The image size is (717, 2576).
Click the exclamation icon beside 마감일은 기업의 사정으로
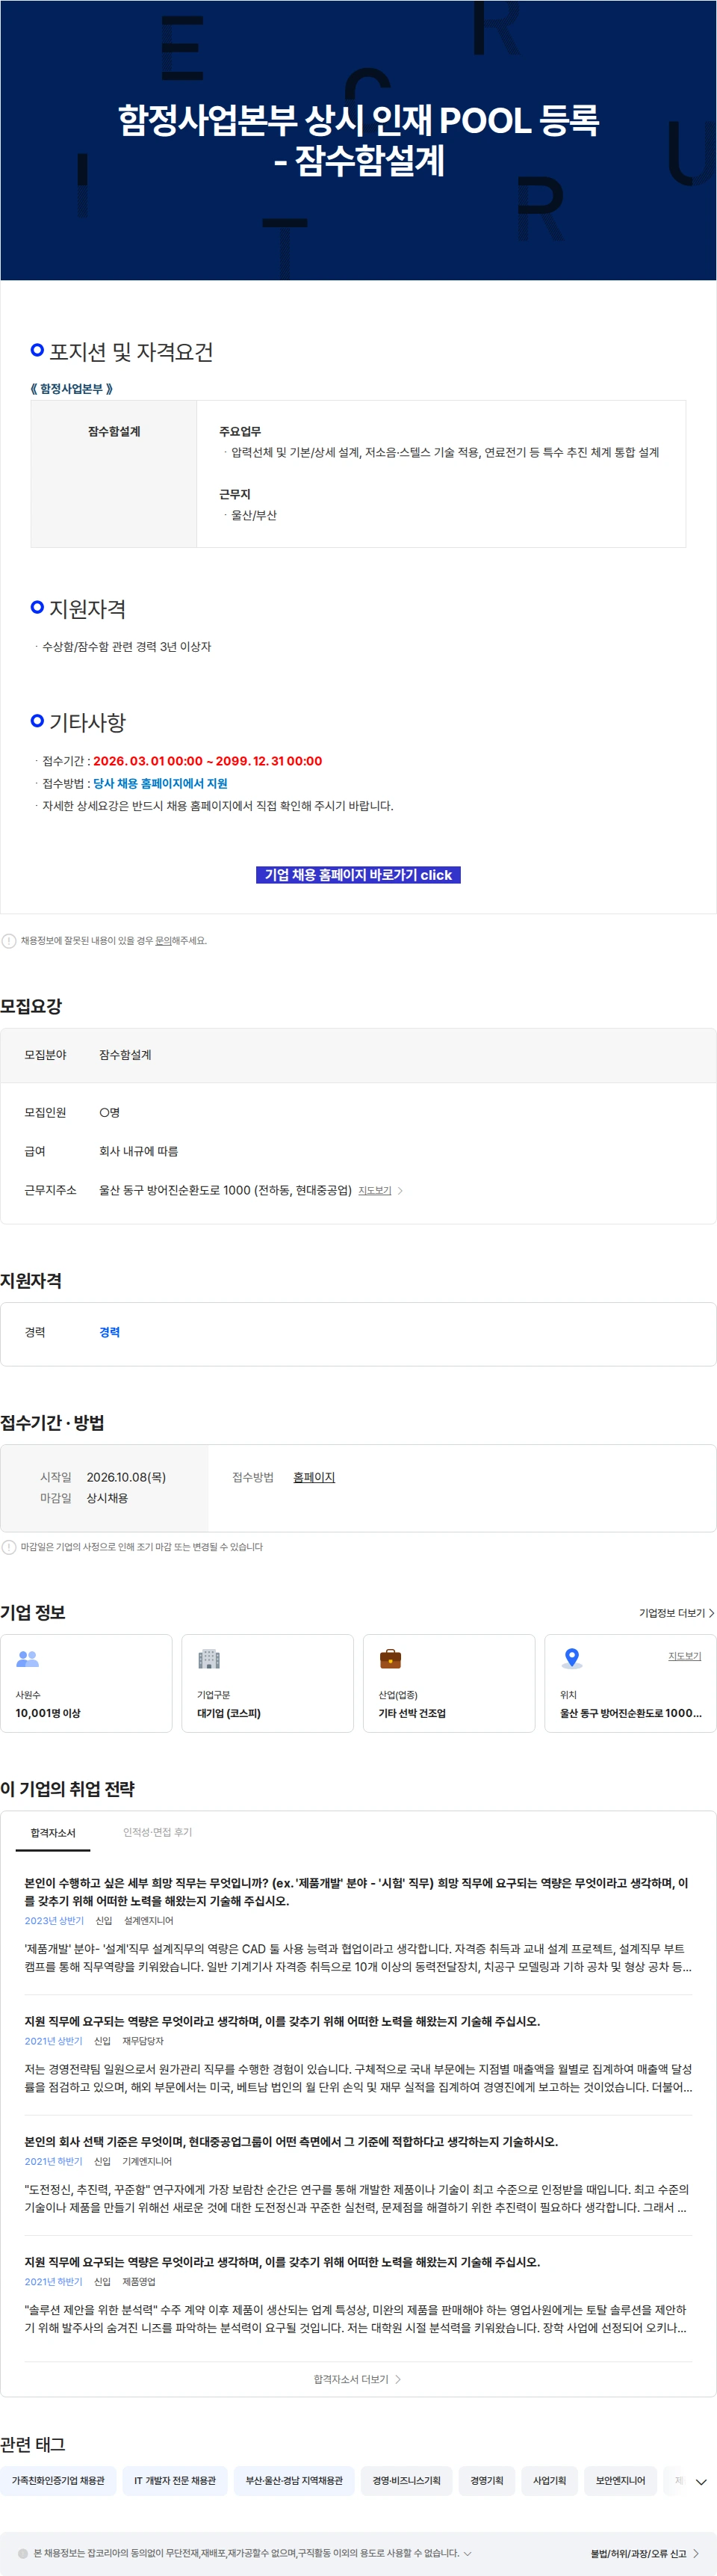point(9,1547)
